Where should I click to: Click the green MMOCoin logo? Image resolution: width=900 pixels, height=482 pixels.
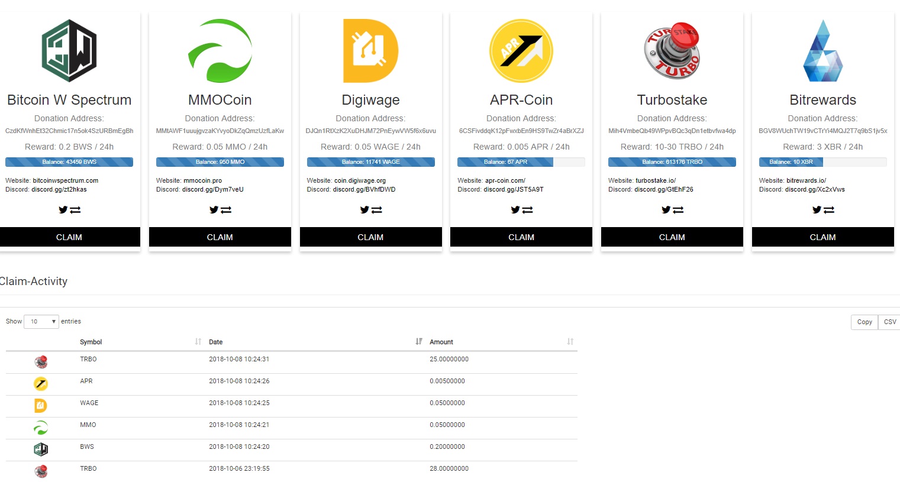point(220,51)
